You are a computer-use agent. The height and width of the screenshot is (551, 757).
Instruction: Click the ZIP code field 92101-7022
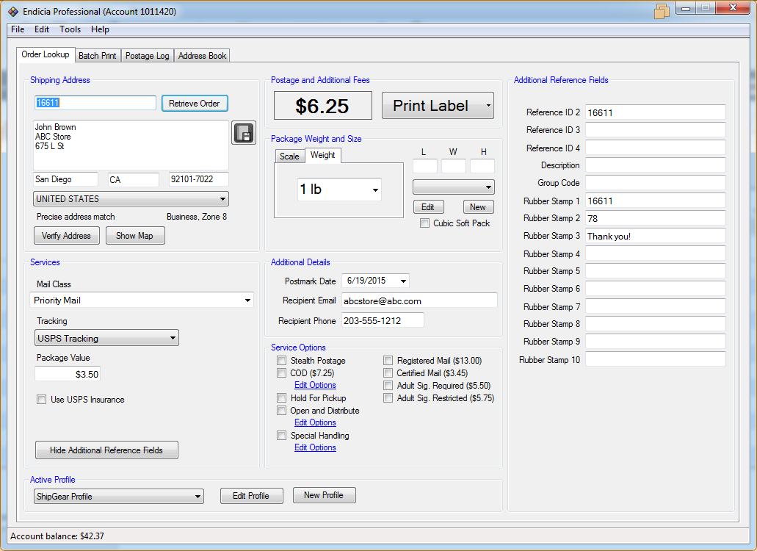click(198, 179)
